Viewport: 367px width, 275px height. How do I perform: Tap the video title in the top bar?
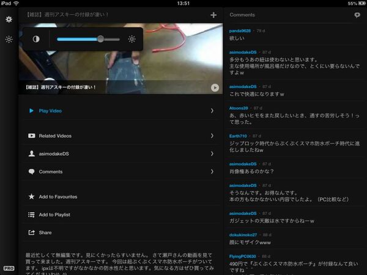(67, 15)
